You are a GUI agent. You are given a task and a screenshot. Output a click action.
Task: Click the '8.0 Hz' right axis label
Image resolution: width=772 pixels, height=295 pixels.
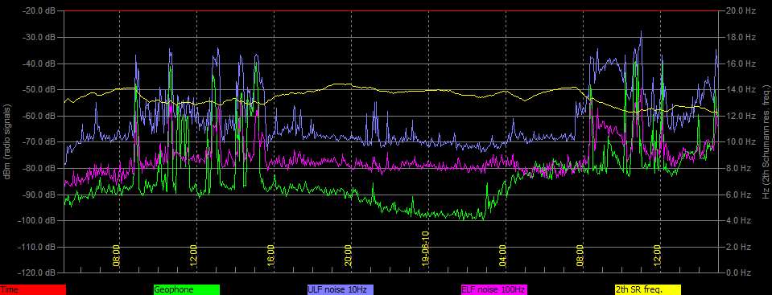tap(738, 168)
